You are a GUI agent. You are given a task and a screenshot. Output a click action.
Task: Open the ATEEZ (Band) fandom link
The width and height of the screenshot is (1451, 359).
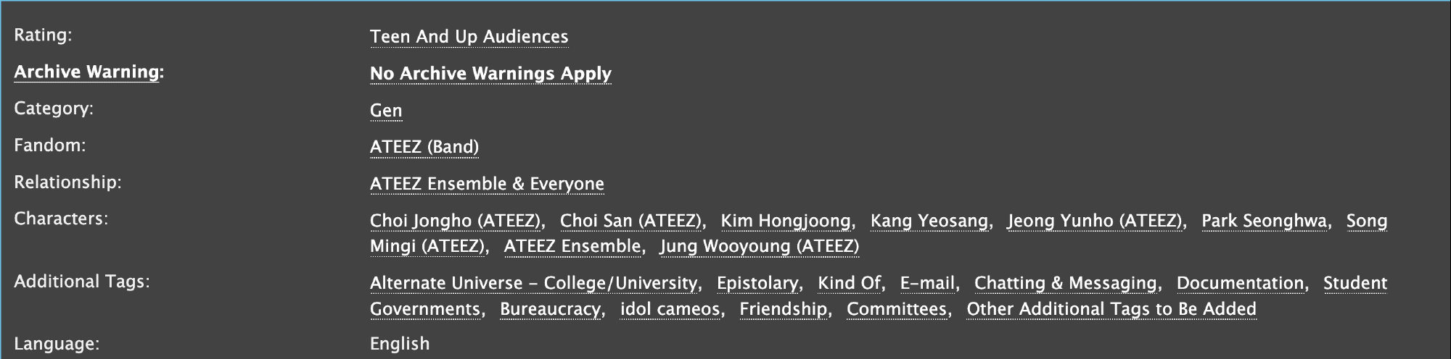point(424,147)
